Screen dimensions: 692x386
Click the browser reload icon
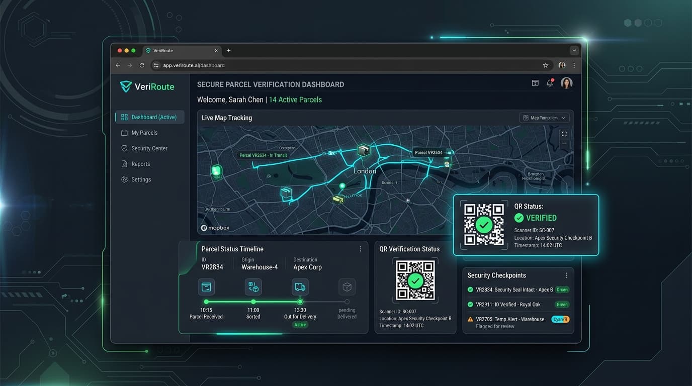142,65
